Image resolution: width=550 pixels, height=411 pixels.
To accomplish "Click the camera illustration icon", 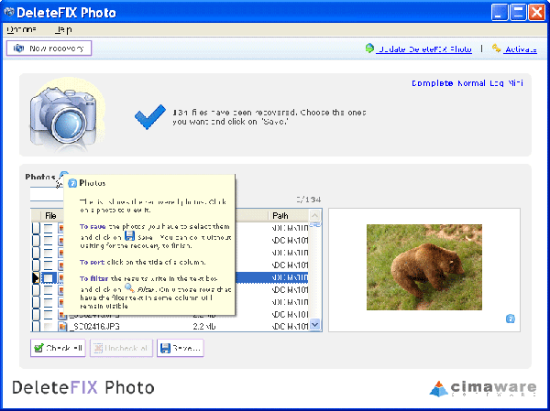I will (x=65, y=114).
